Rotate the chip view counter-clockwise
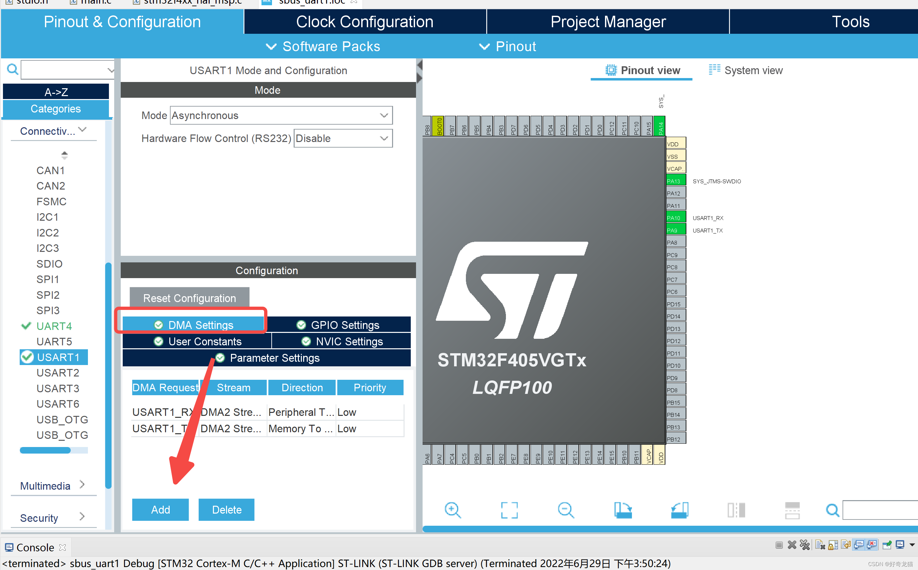Viewport: 918px width, 570px height. 679,510
